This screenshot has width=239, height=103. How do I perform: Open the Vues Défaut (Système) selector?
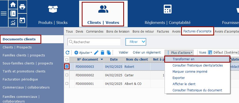coord(223,53)
